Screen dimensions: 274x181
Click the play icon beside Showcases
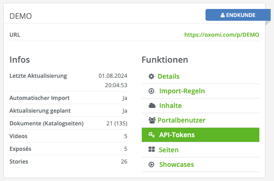[x=151, y=165]
